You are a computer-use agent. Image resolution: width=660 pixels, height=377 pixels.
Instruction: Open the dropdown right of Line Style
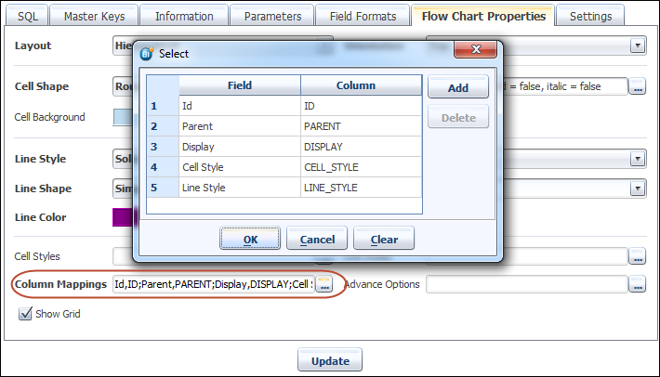coord(637,159)
